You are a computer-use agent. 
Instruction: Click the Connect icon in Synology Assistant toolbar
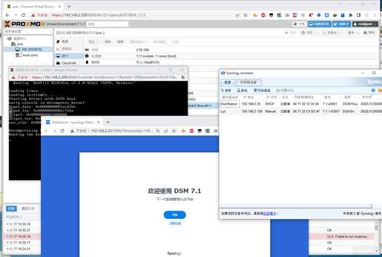pos(242,90)
